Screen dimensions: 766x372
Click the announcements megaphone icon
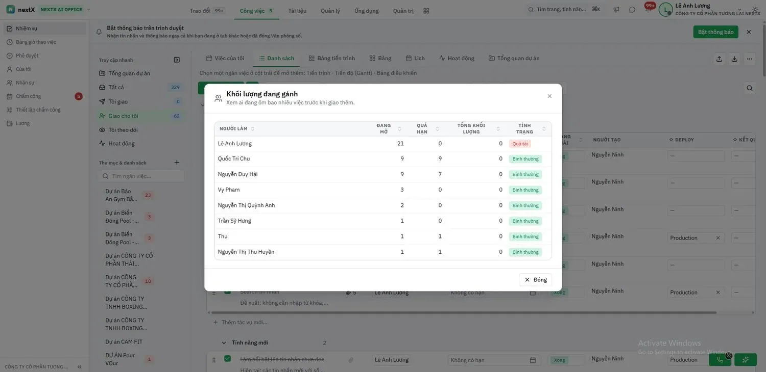[x=616, y=10]
